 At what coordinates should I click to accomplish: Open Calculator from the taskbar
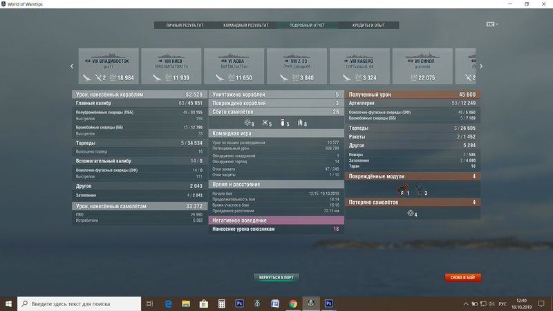click(221, 303)
